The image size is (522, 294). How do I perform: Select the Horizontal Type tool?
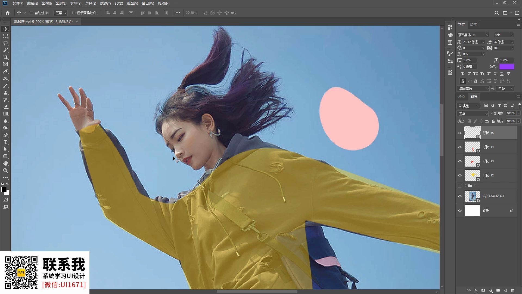point(5,142)
